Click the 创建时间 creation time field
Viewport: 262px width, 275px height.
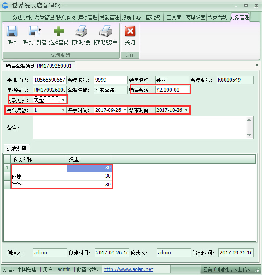coord(112,253)
